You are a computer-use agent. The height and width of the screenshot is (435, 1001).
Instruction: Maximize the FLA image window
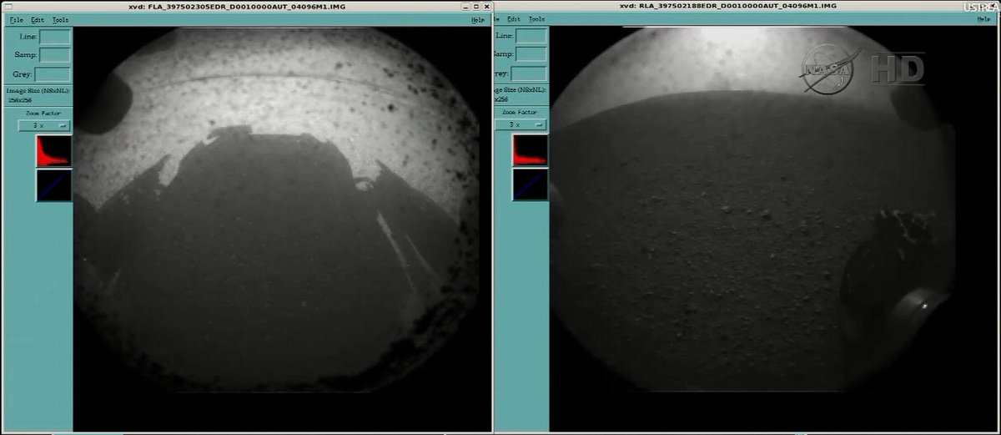click(x=475, y=6)
